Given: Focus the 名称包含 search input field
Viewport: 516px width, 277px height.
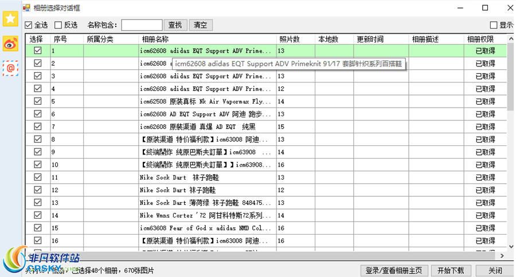Looking at the screenshot, I should [142, 25].
